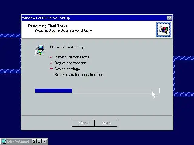
Task: Click checkmark beside Installs Start menu items
Action: click(x=51, y=57)
